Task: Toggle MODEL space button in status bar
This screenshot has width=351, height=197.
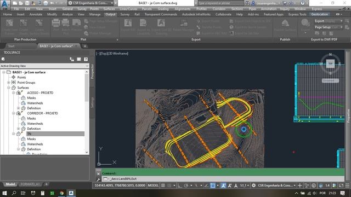Action: pyautogui.click(x=153, y=186)
